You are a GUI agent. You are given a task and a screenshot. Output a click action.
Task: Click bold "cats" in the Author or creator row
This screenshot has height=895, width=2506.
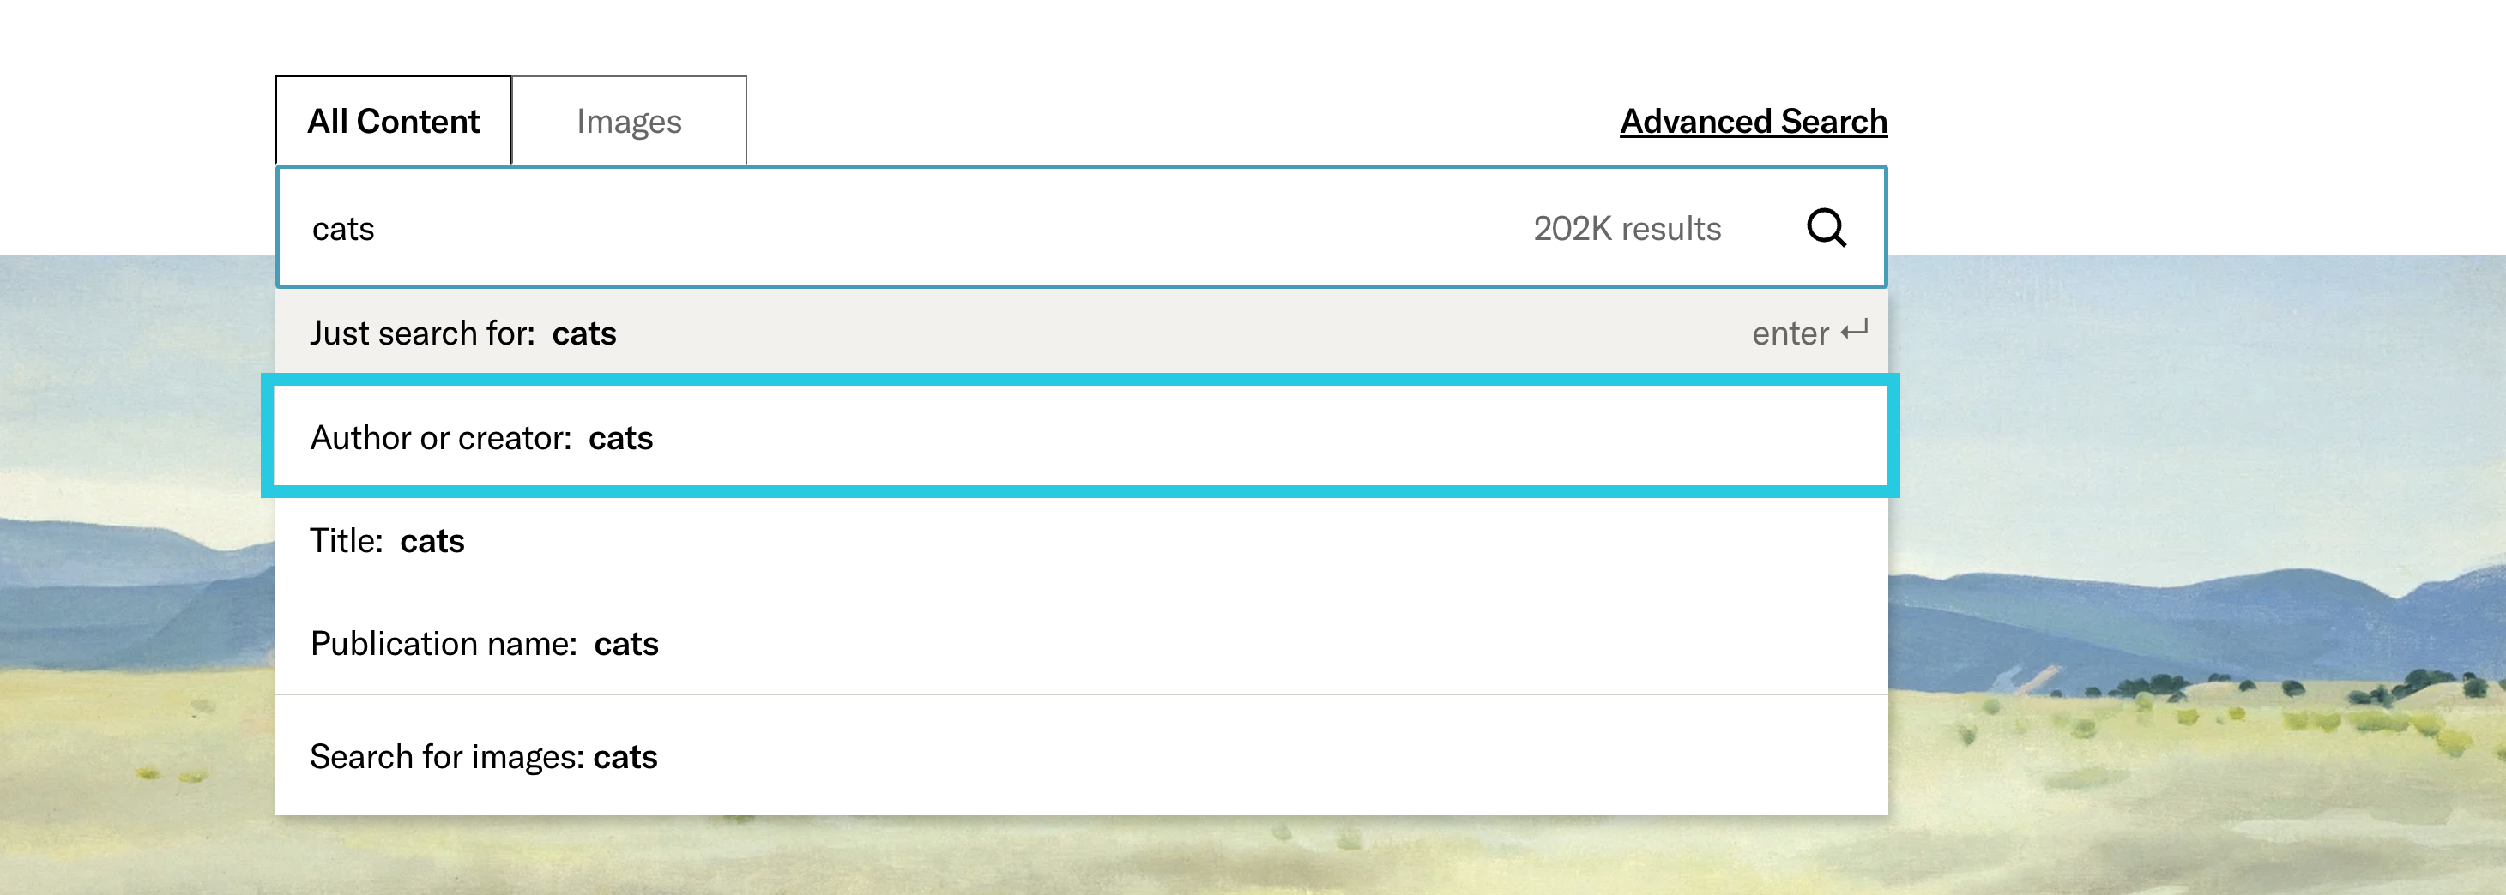pyautogui.click(x=620, y=437)
